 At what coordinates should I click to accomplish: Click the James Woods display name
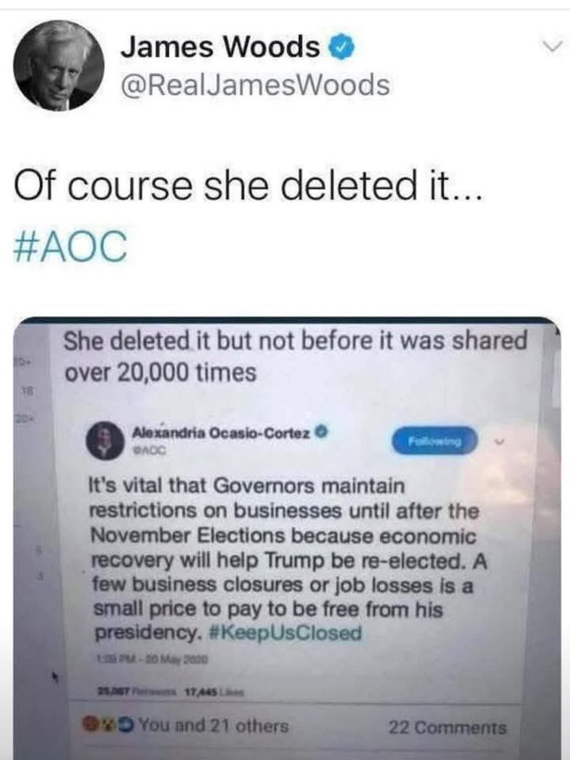pyautogui.click(x=220, y=49)
